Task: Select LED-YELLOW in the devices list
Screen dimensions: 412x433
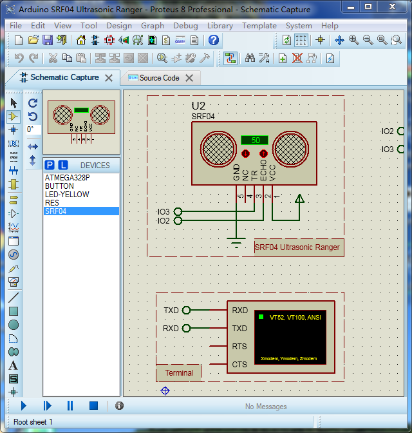Action: coord(81,195)
